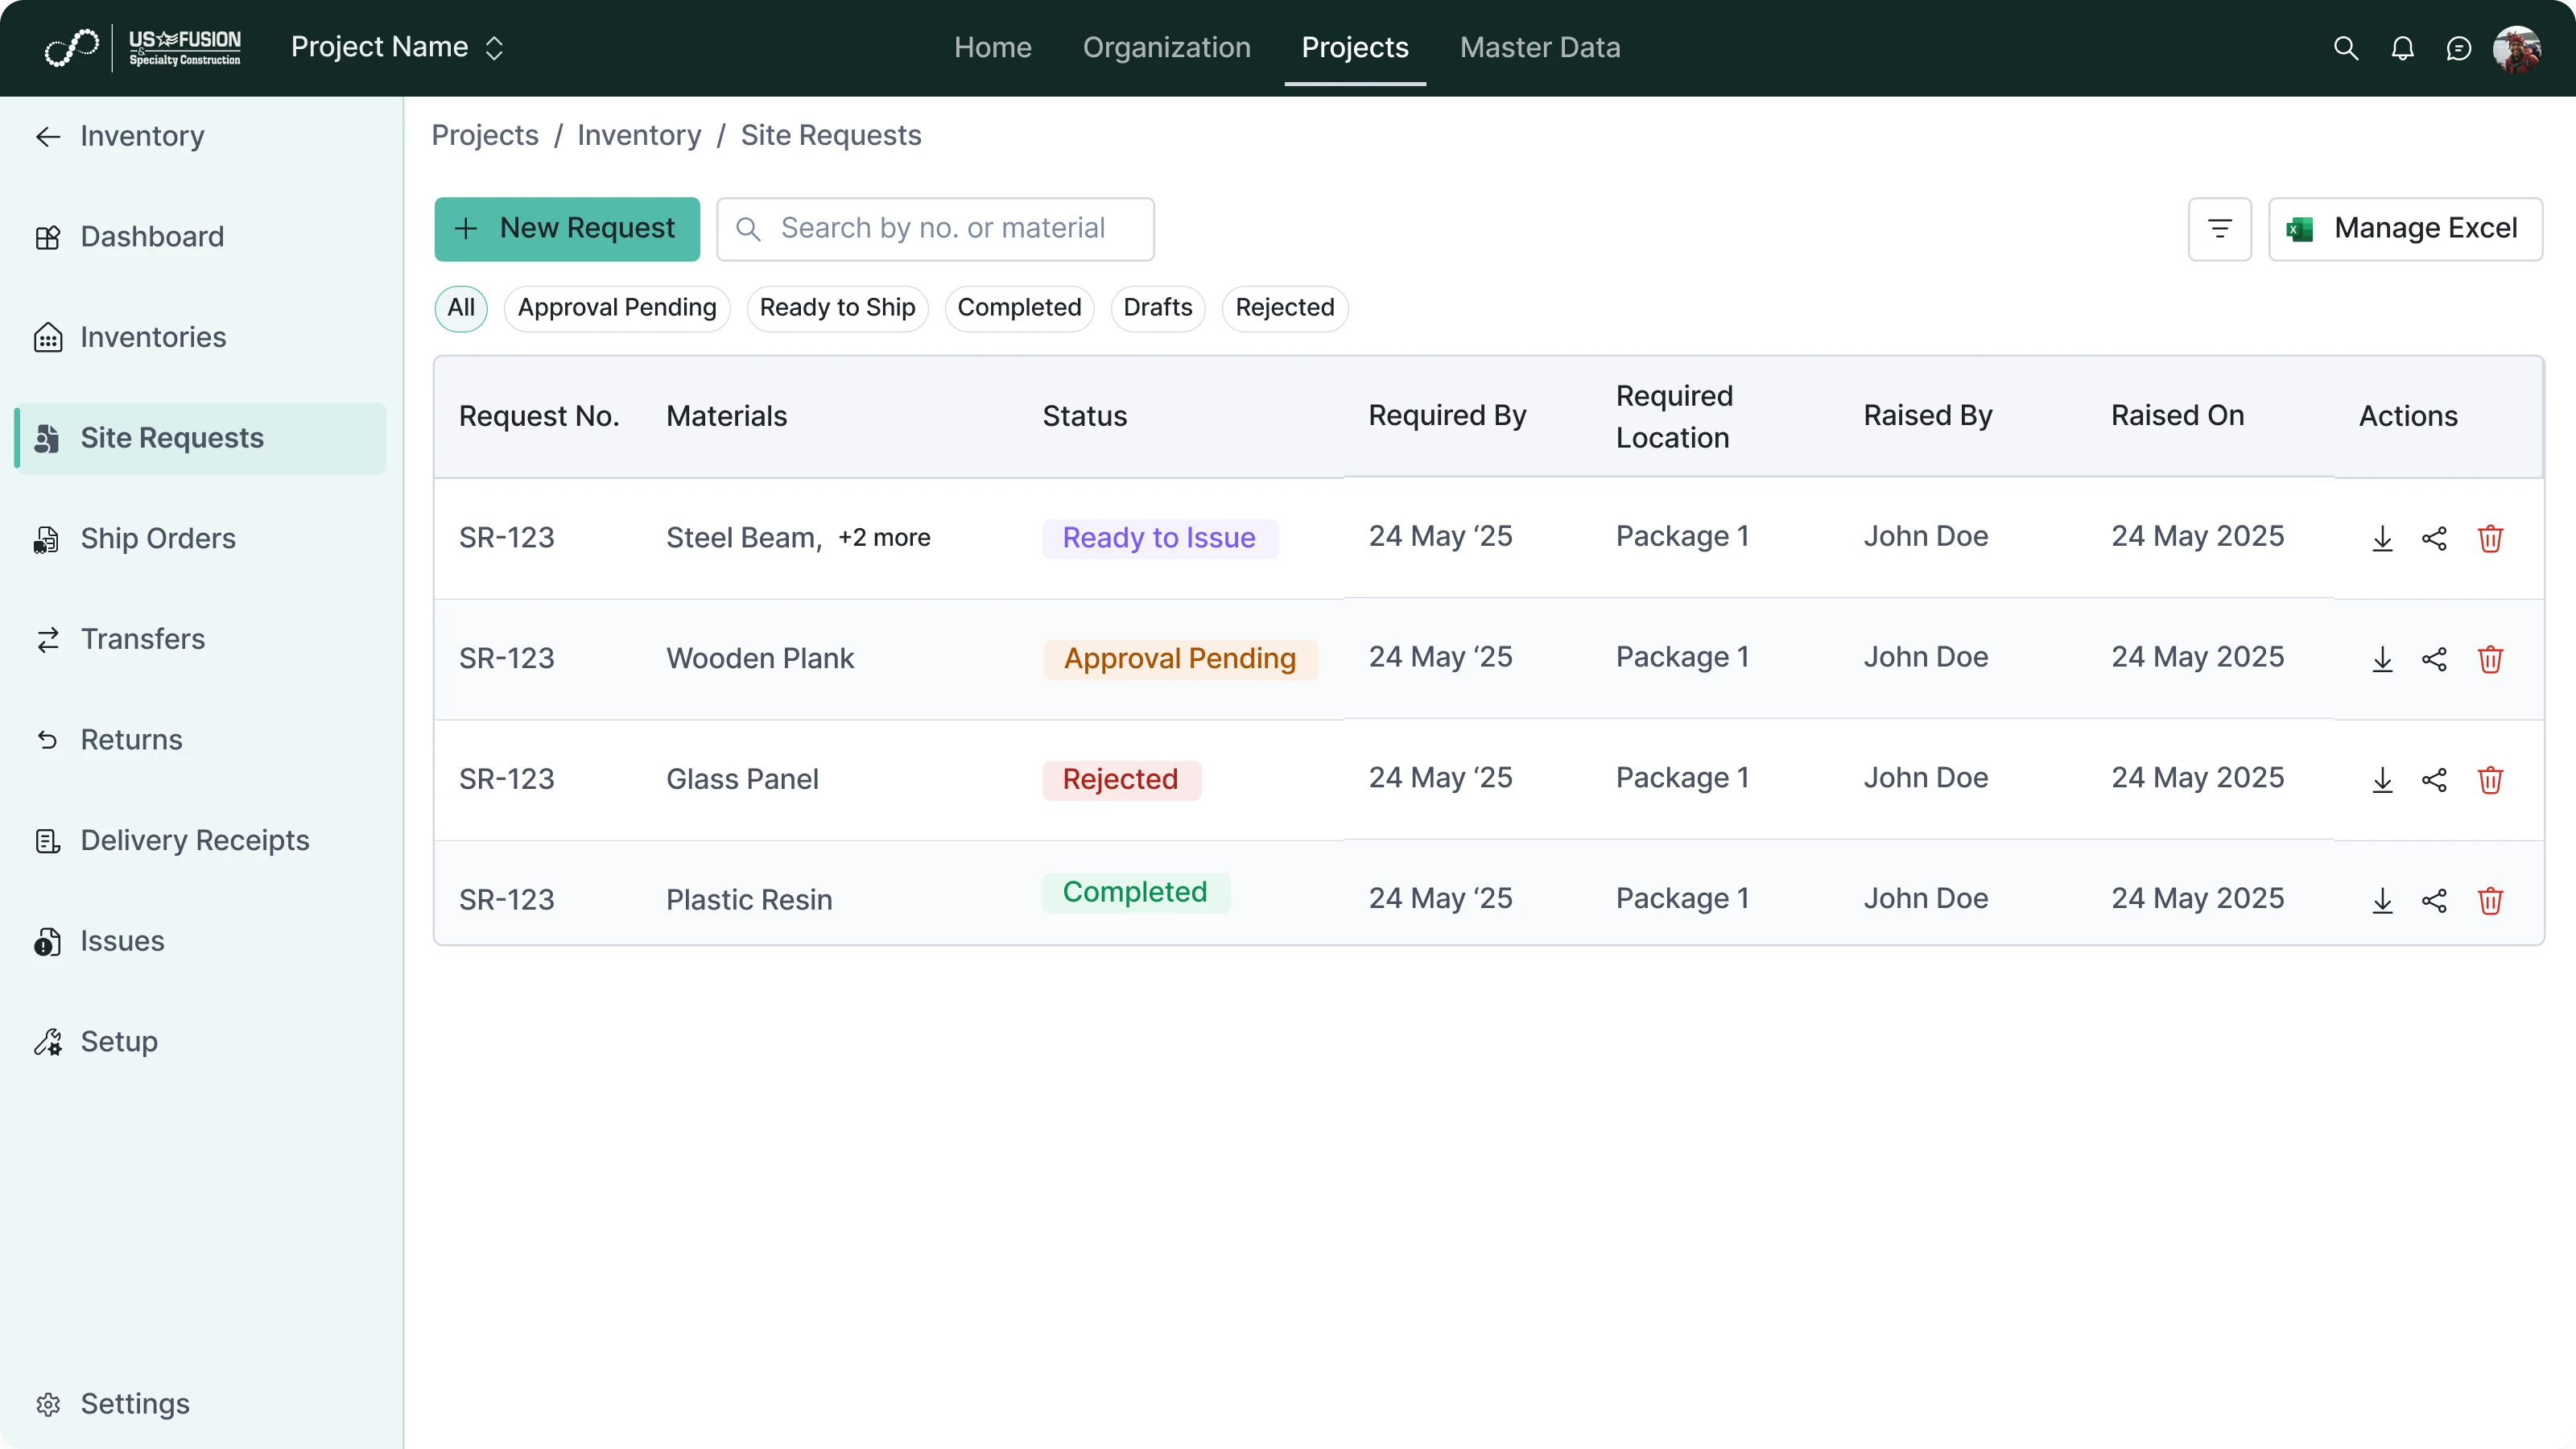Open the chat messages icon
Screen dimensions: 2576x1449
tap(2459, 47)
